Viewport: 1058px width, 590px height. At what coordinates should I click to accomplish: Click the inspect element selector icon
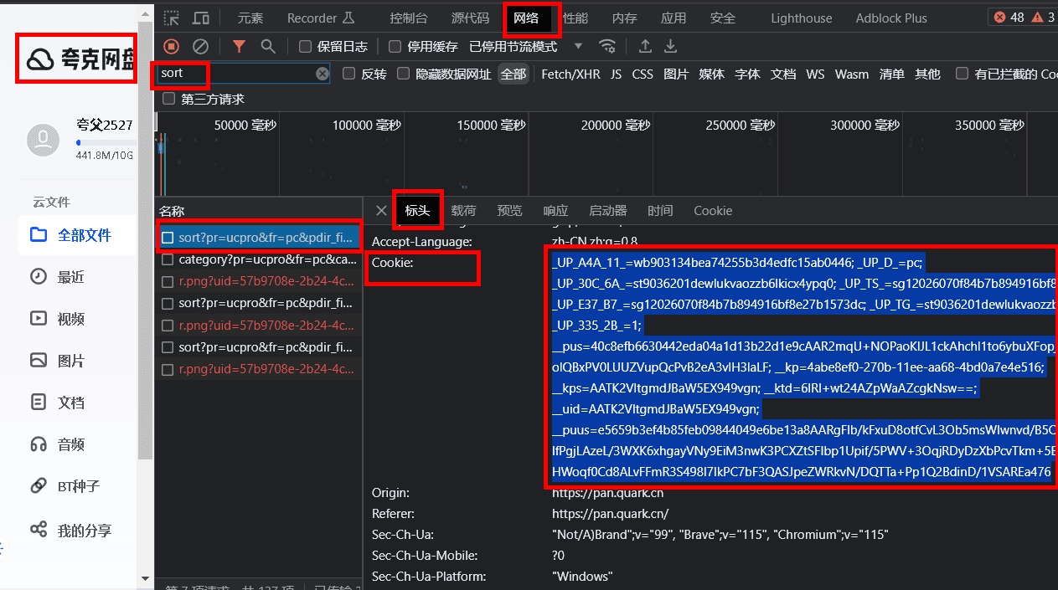click(171, 18)
